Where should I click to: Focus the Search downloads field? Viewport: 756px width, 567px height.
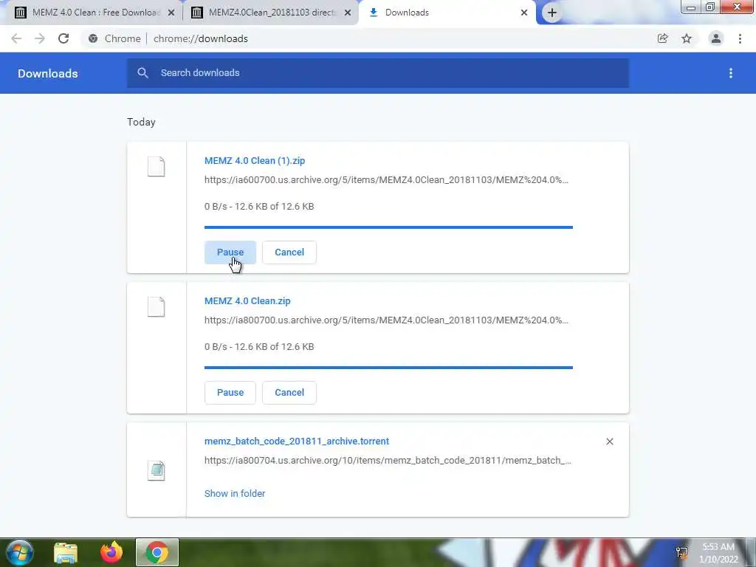(x=378, y=73)
